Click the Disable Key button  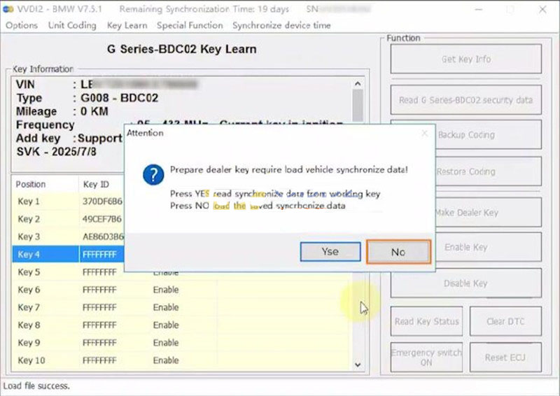point(465,283)
